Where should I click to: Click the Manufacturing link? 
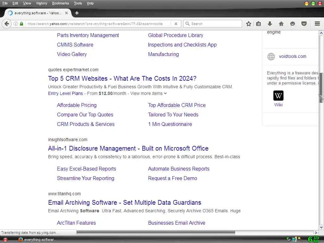(x=163, y=54)
